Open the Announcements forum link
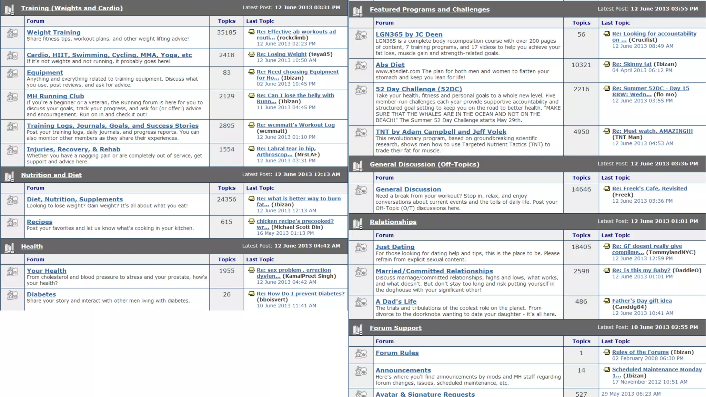 403,370
